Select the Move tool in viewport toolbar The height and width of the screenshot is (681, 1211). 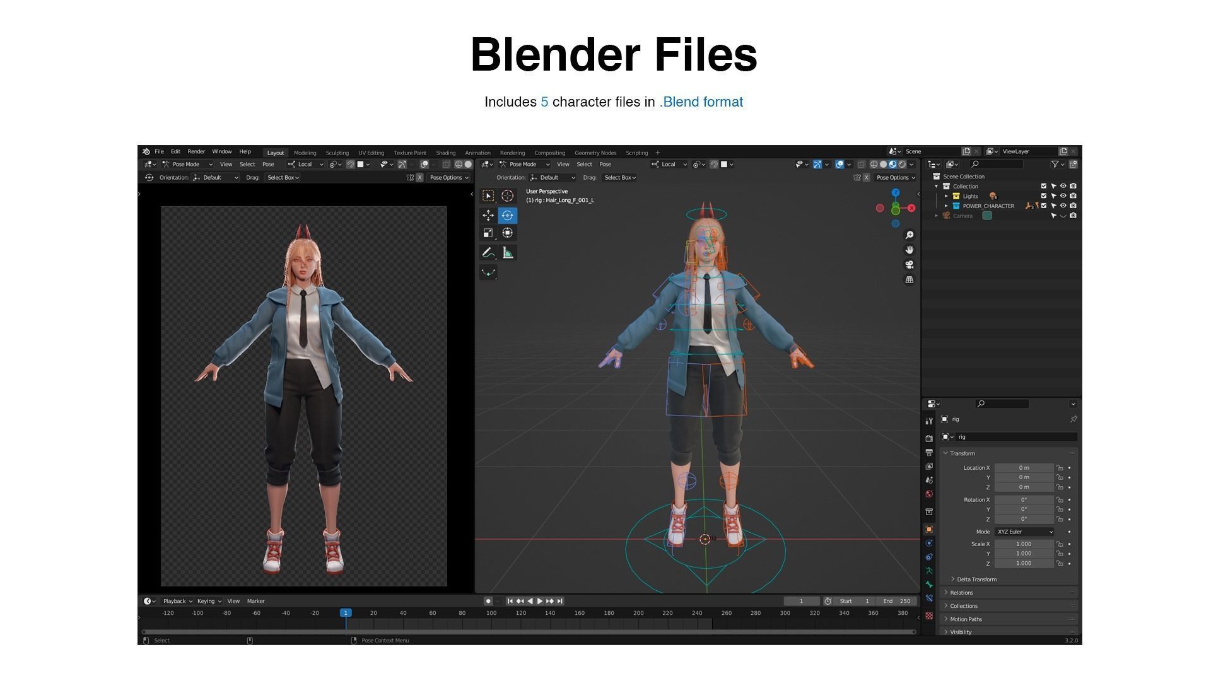(488, 216)
